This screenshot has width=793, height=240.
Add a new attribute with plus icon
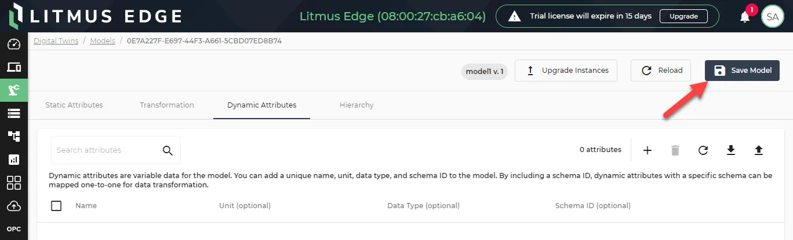[648, 150]
